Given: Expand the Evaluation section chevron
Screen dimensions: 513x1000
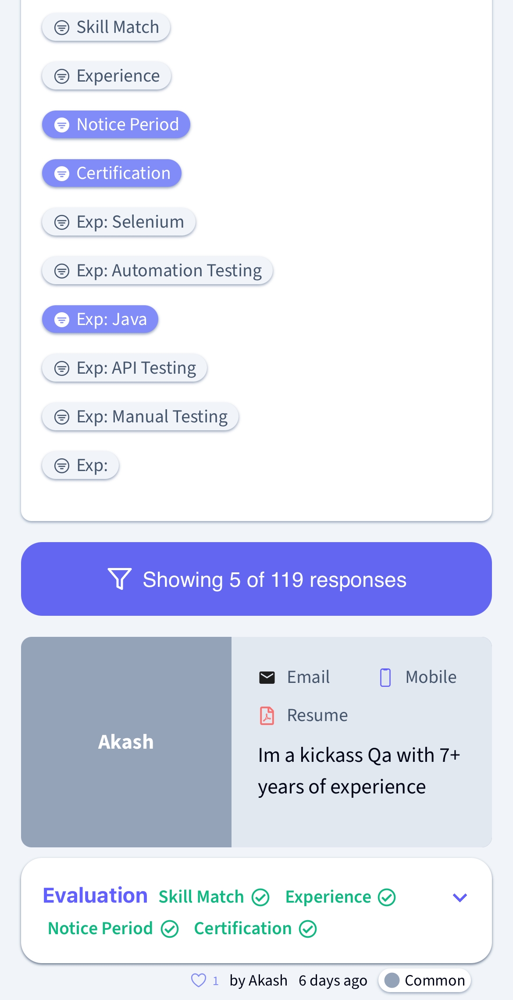Looking at the screenshot, I should pyautogui.click(x=460, y=897).
